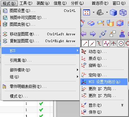This screenshot has height=117, width=129.
Task: Open the 装配(A) menu
Action: [x=43, y=3]
